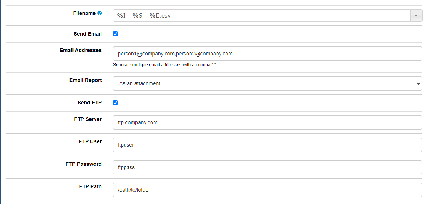429x204 pixels.
Task: Click the Filename pattern text box
Action: (x=262, y=16)
